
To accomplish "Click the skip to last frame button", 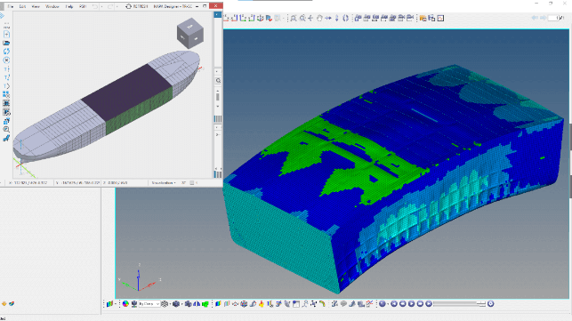I will tap(429, 304).
